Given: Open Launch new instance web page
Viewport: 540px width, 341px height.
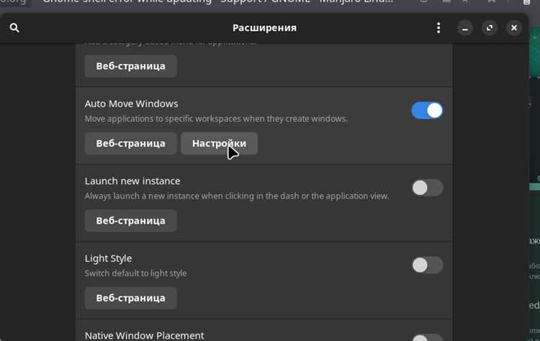Looking at the screenshot, I should coord(131,221).
